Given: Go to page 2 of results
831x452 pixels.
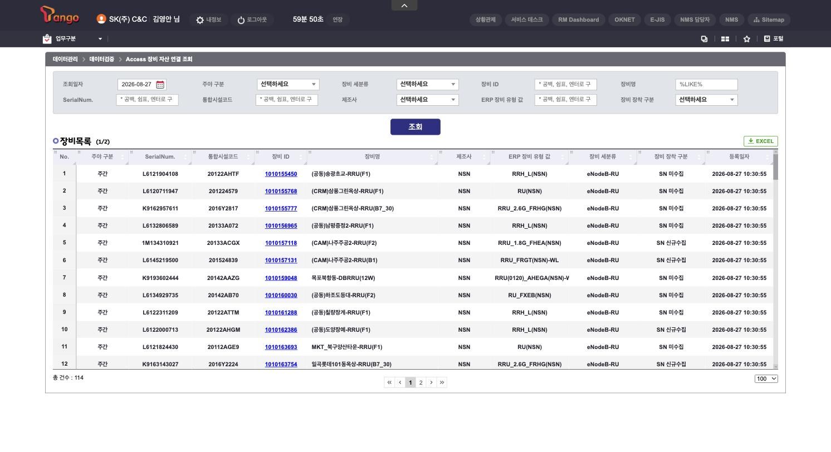Looking at the screenshot, I should click(421, 382).
